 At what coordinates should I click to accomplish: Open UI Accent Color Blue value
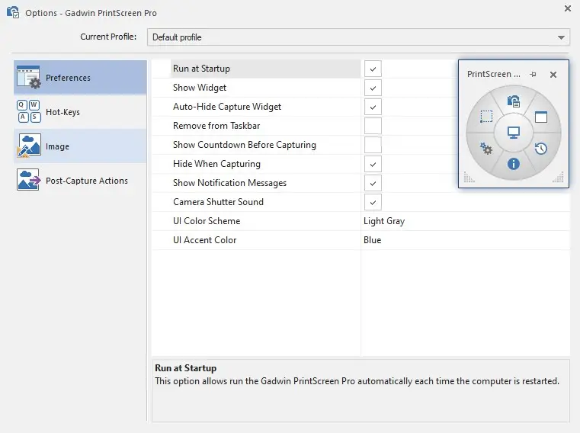(372, 240)
